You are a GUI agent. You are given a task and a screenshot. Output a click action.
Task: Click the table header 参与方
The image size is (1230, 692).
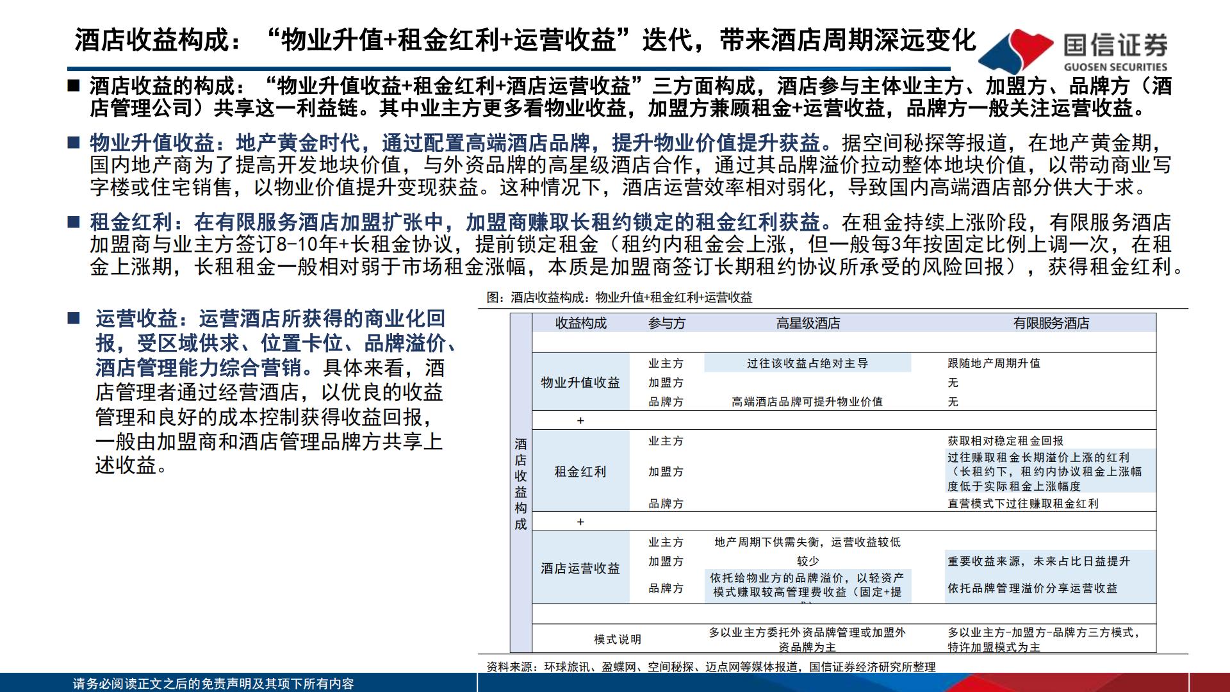tap(666, 324)
